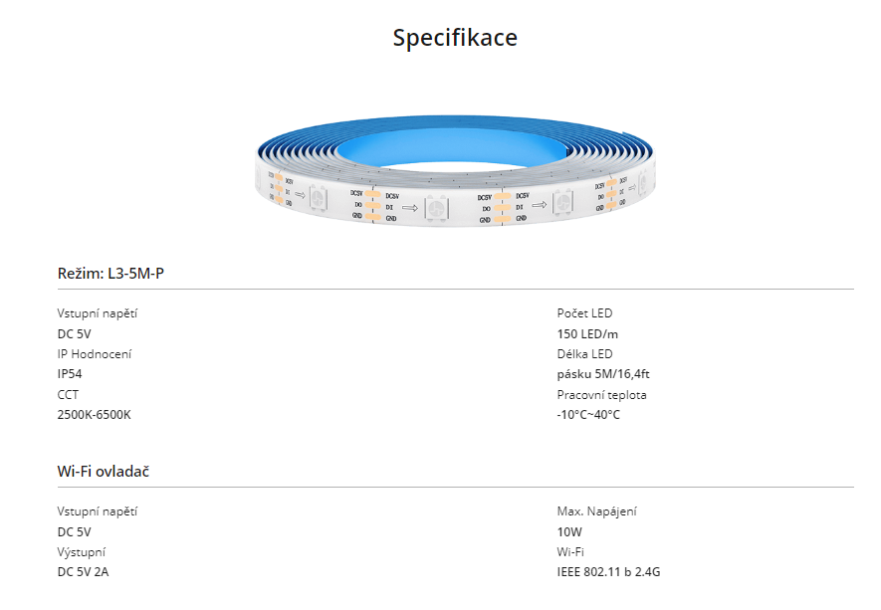Click the -10°C~40°C temperature value
Image resolution: width=881 pixels, height=610 pixels.
point(588,415)
